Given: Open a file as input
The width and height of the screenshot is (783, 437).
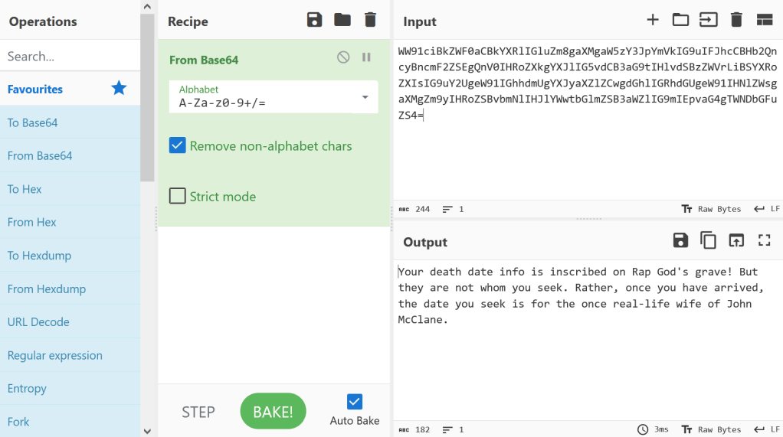Looking at the screenshot, I should (x=709, y=20).
